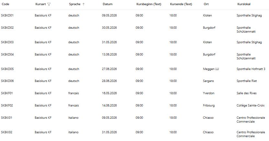Click the Yverdon location cell

[x=208, y=93]
